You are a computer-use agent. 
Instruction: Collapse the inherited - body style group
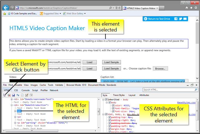[103, 100]
